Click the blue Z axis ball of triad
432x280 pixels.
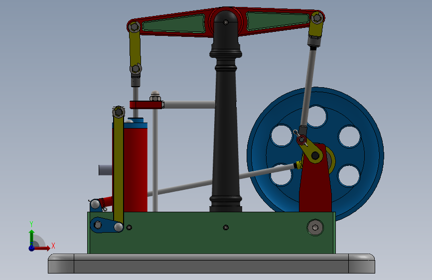click(x=32, y=248)
